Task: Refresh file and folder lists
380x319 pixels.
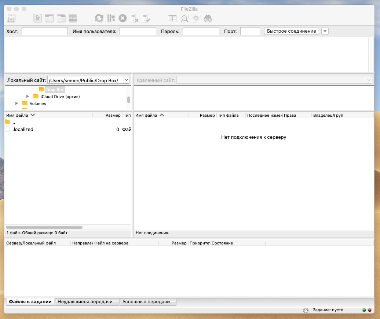Action: point(99,18)
